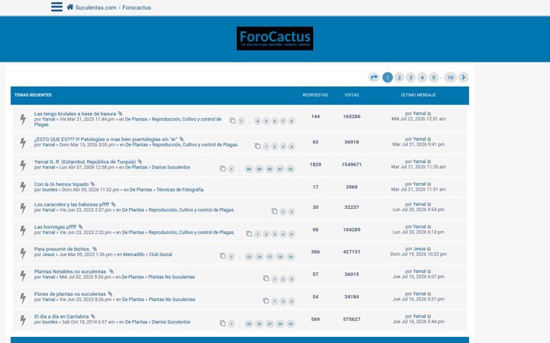View last post icon for 'El día a día en Cantabria'
The height and width of the screenshot is (343, 550).
click(x=429, y=316)
